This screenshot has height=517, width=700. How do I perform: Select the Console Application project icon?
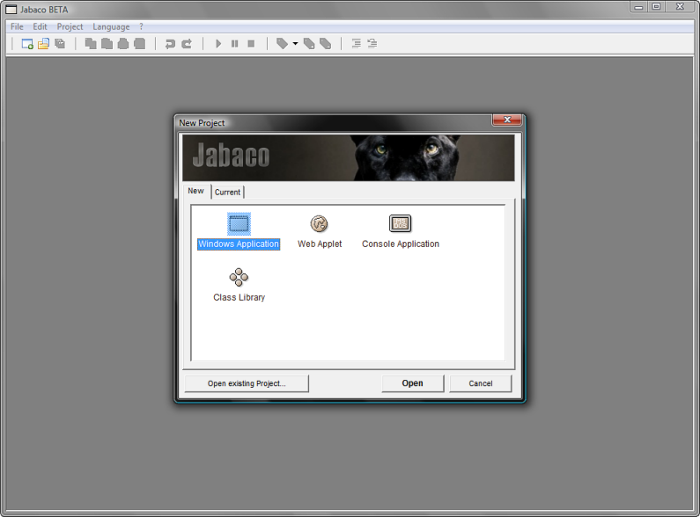pos(400,223)
